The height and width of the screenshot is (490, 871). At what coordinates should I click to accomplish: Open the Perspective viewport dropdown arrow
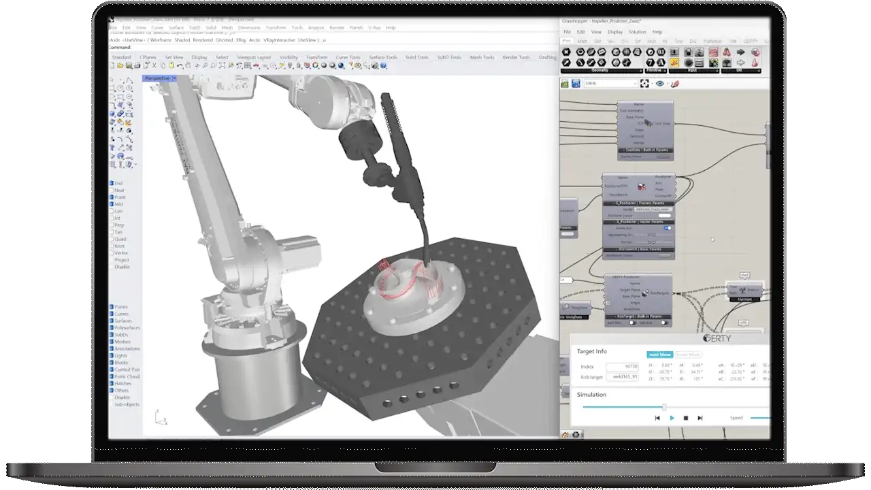point(174,78)
